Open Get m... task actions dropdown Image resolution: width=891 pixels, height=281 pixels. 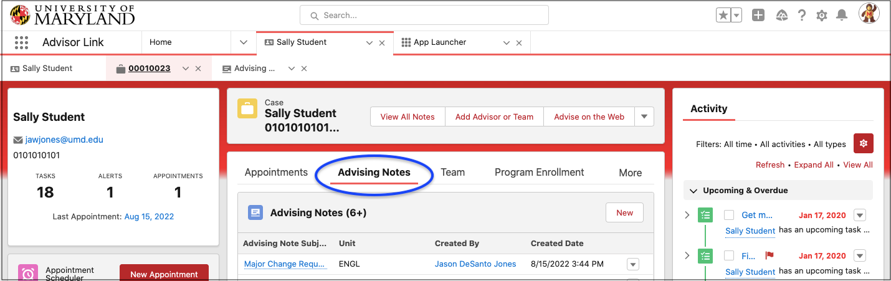pos(860,215)
